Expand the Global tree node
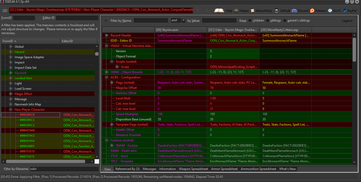The width and height of the screenshot is (361, 182). click(x=11, y=47)
